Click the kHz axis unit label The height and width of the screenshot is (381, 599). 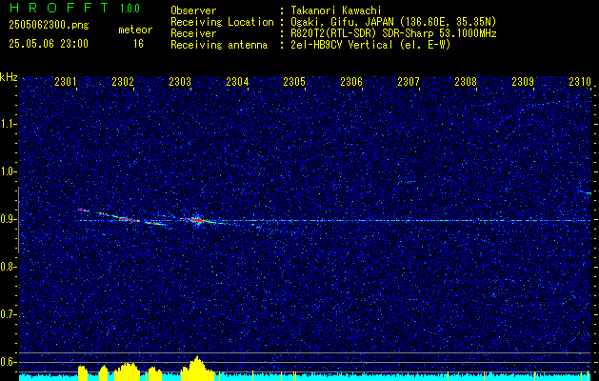[9, 78]
